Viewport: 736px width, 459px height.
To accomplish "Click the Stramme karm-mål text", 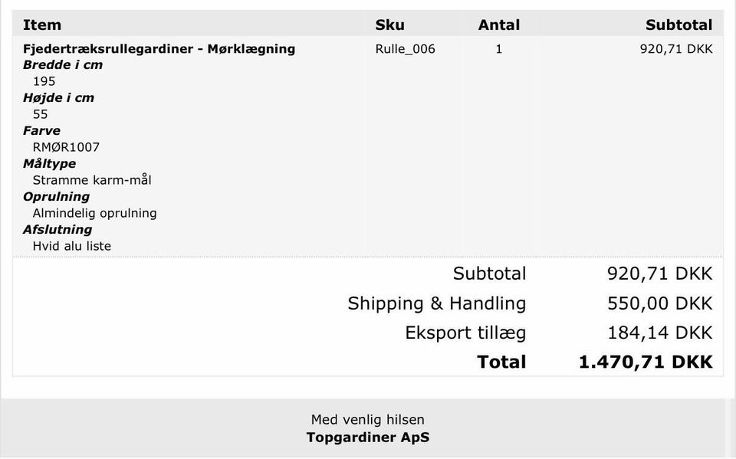I will (92, 180).
